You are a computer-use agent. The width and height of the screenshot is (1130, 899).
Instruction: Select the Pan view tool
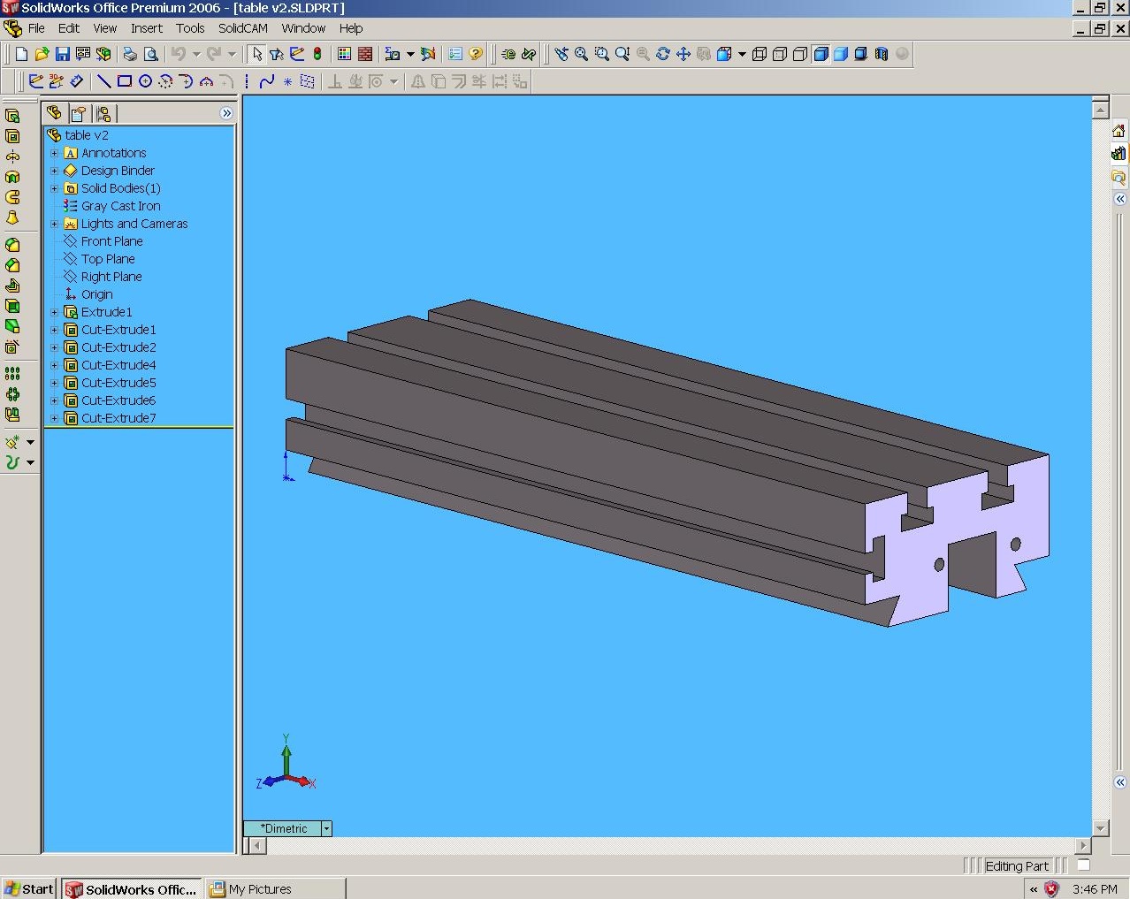(683, 54)
